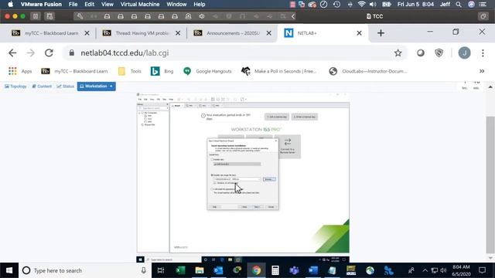This screenshot has height=278, width=495.
Task: Show hidden system tray icons chevron
Action: 425,270
